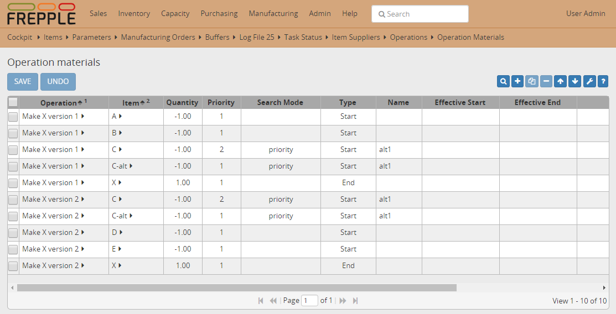This screenshot has width=616, height=314.
Task: Import data with the up arrow icon
Action: click(560, 81)
